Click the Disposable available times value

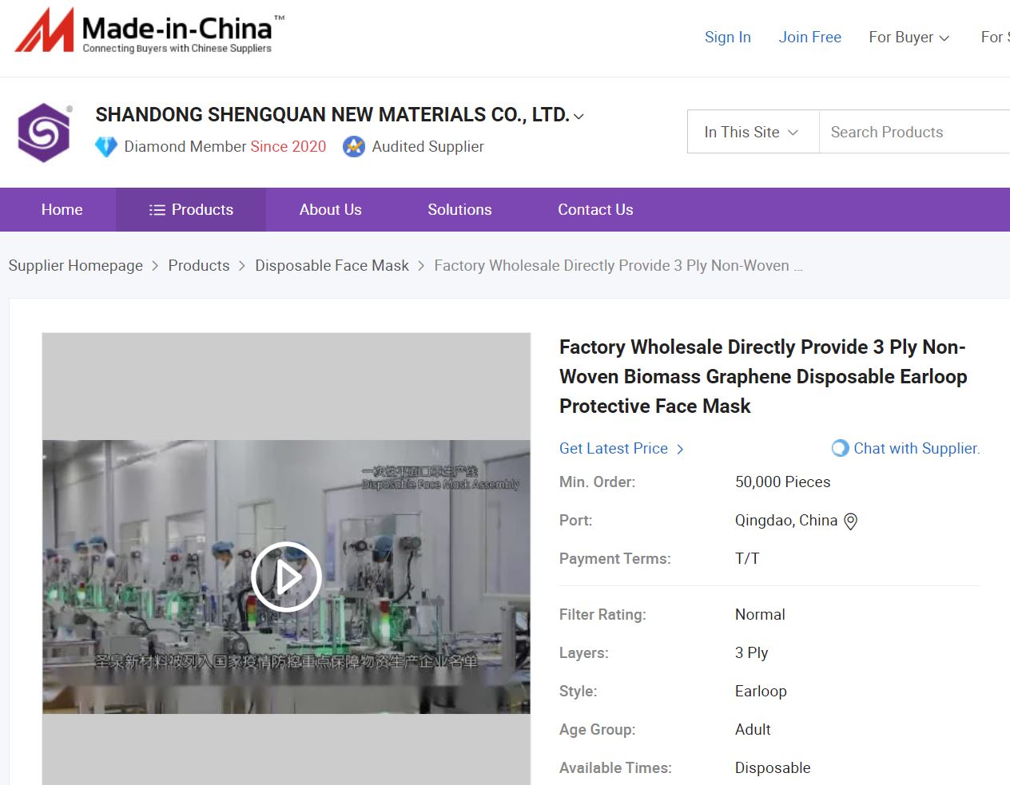pyautogui.click(x=773, y=768)
